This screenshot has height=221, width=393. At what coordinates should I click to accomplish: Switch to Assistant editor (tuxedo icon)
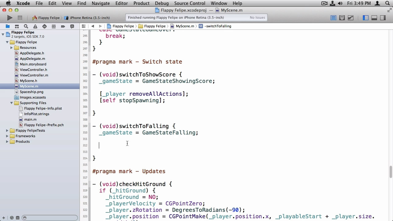[x=342, y=18]
